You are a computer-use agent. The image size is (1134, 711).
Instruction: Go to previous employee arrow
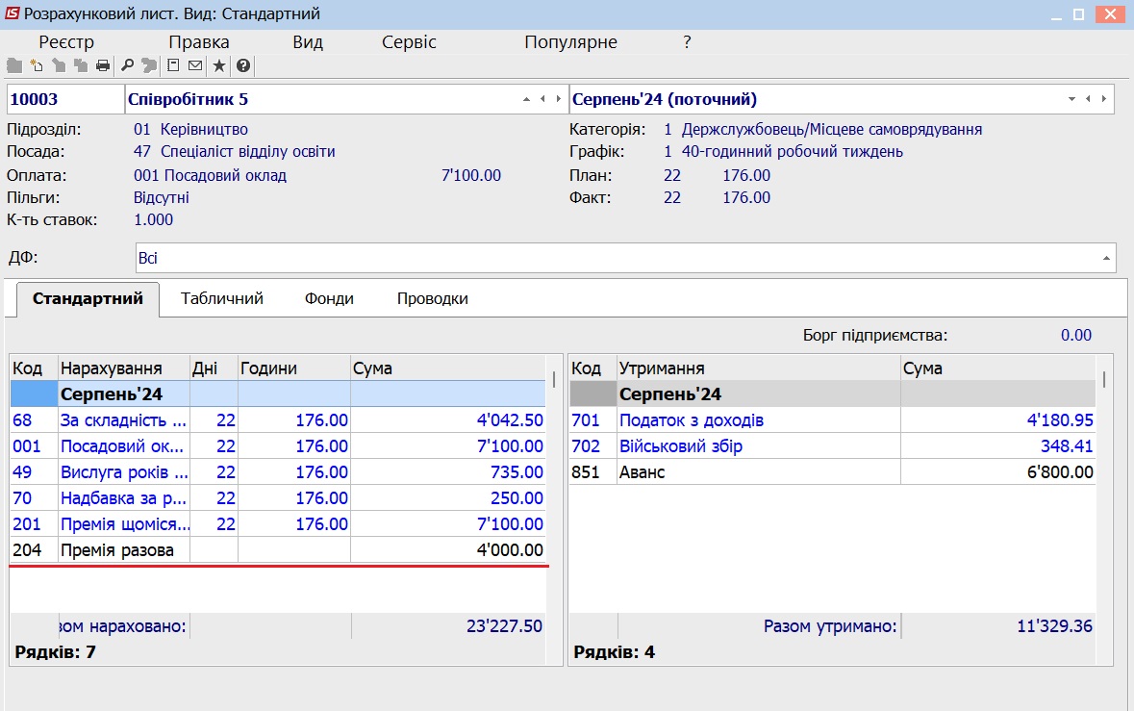click(542, 99)
